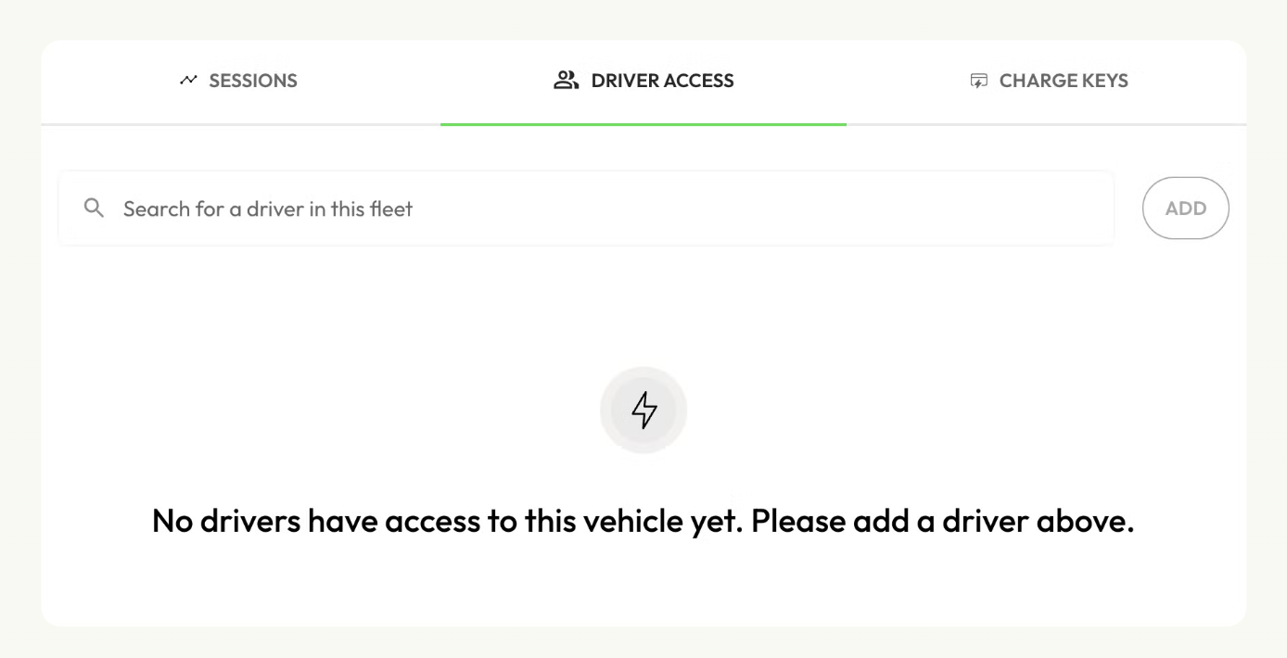Click the charging card icon beside Charge Keys
The width and height of the screenshot is (1287, 658).
click(978, 81)
